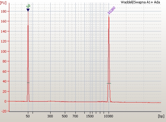Click the 700 tick label on x-axis
The image size is (166, 122).
[75, 116]
